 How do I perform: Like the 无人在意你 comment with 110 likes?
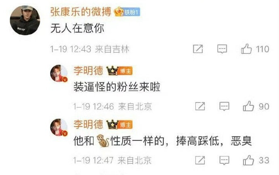pos(246,49)
